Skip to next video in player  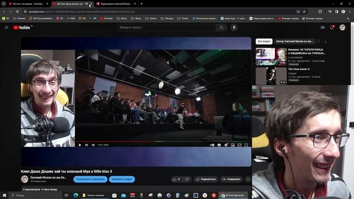(x=87, y=145)
